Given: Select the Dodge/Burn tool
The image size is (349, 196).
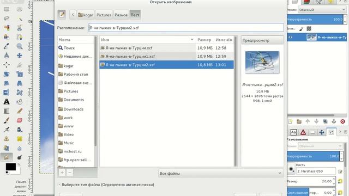Looking at the screenshot, I should point(20,157).
